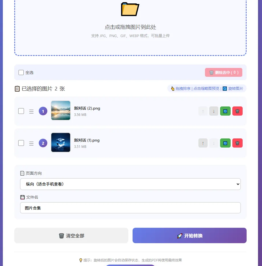This screenshot has width=262, height=266.
Task: Preview the mountain lake thumbnail
Action: (61, 110)
